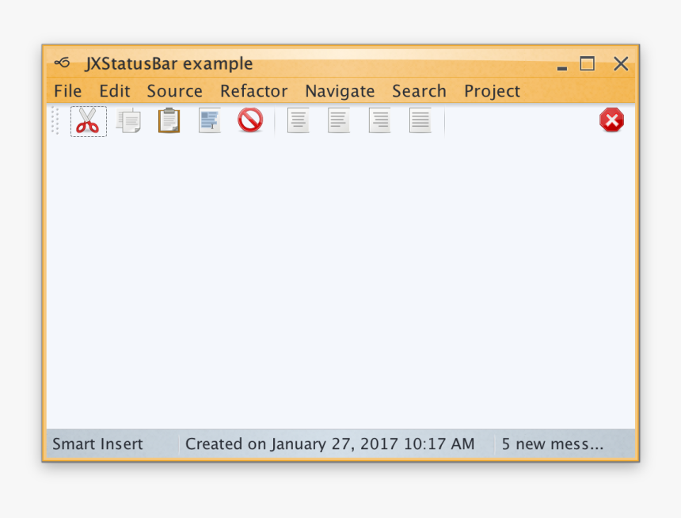Open the Search menu
The width and height of the screenshot is (681, 518).
coord(419,91)
